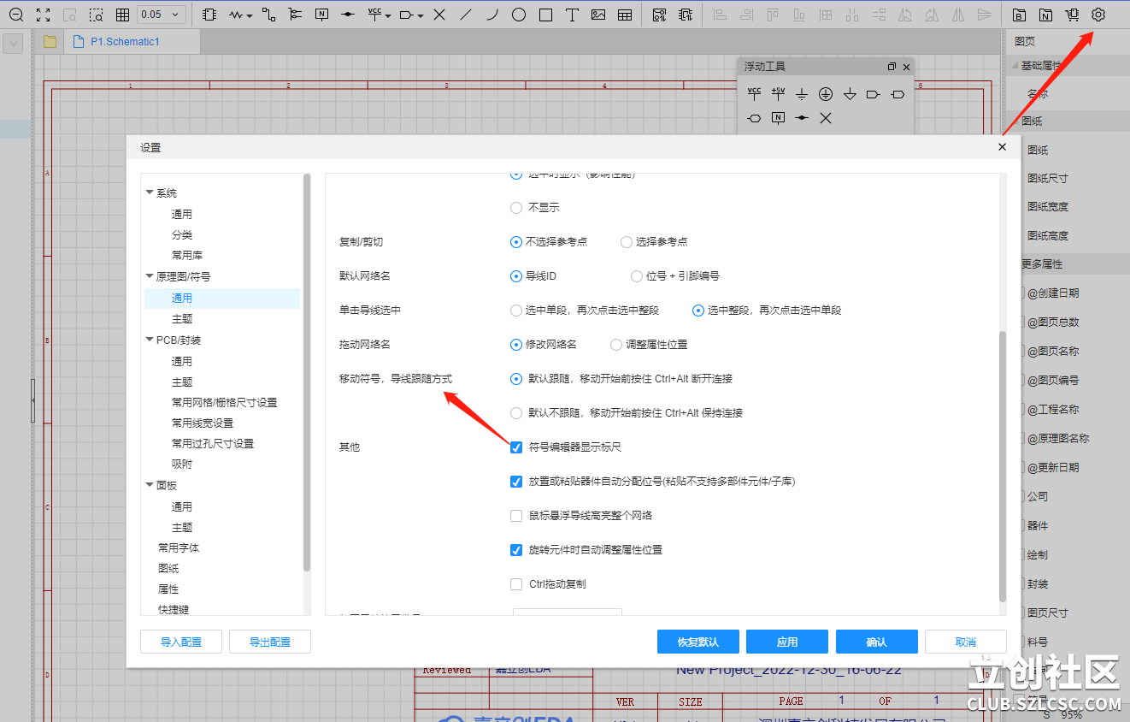Cancel the dialog with 取消 button
This screenshot has width=1130, height=722.
pyautogui.click(x=966, y=642)
